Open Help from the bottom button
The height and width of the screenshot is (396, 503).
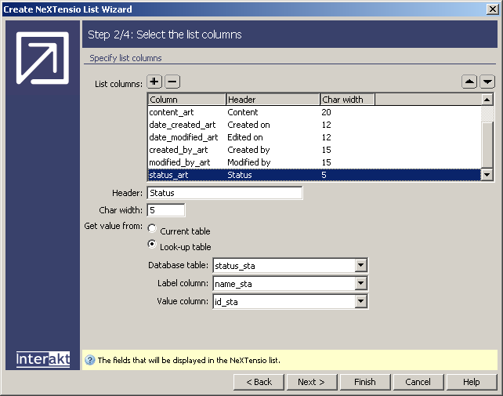(472, 382)
